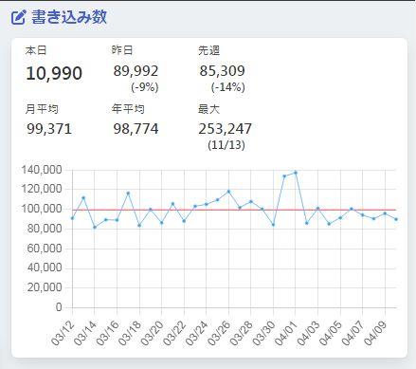Click the 04/05 x-axis label

point(331,333)
